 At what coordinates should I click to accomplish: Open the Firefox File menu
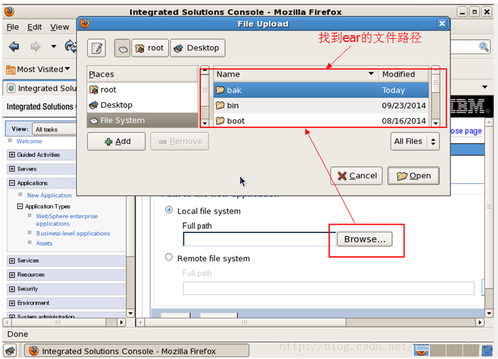pos(13,27)
